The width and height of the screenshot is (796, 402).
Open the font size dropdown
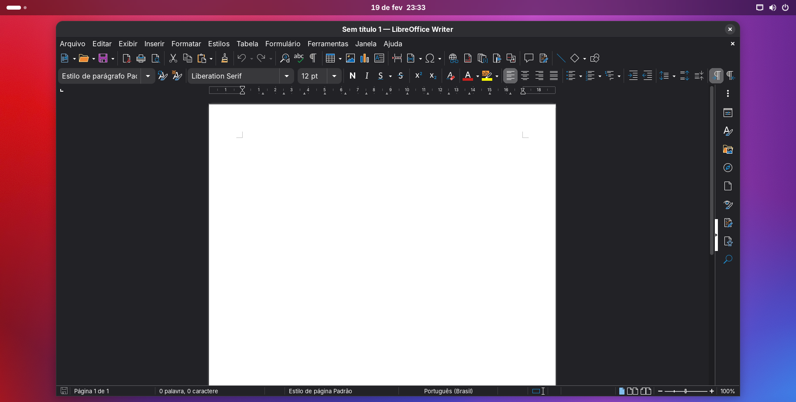click(334, 76)
